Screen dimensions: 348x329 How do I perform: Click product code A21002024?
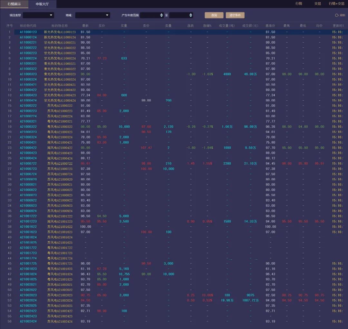pyautogui.click(x=28, y=300)
